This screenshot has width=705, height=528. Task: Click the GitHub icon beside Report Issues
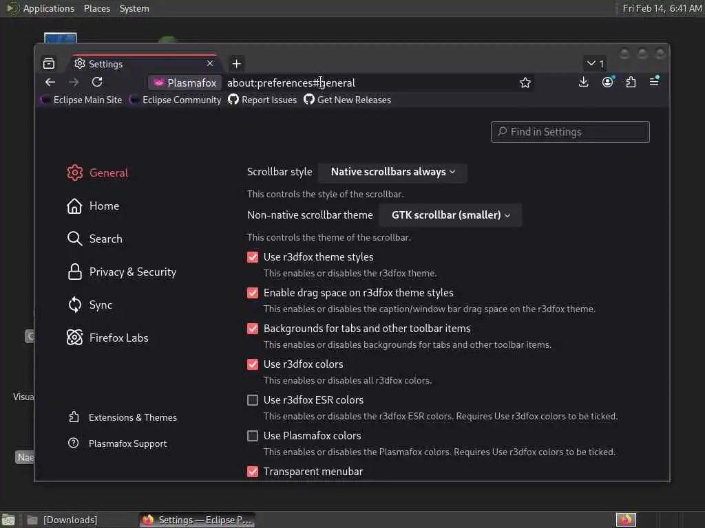233,99
